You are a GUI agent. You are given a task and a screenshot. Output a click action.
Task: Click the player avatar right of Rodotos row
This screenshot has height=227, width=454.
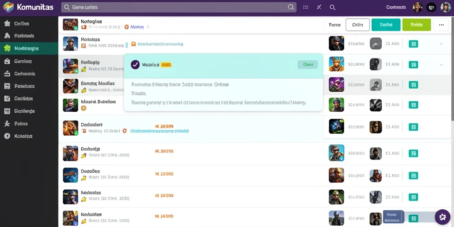(x=337, y=44)
